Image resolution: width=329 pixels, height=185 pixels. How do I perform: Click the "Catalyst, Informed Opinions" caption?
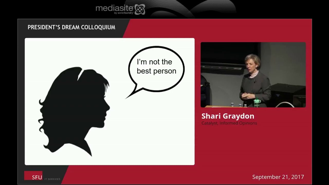tap(229, 123)
